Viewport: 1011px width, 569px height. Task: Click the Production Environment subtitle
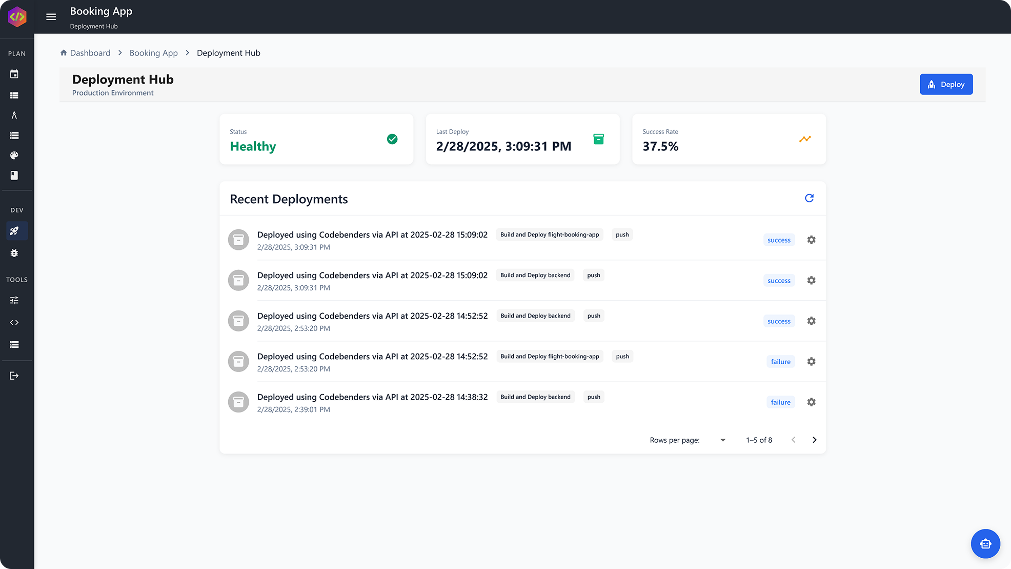coord(113,93)
